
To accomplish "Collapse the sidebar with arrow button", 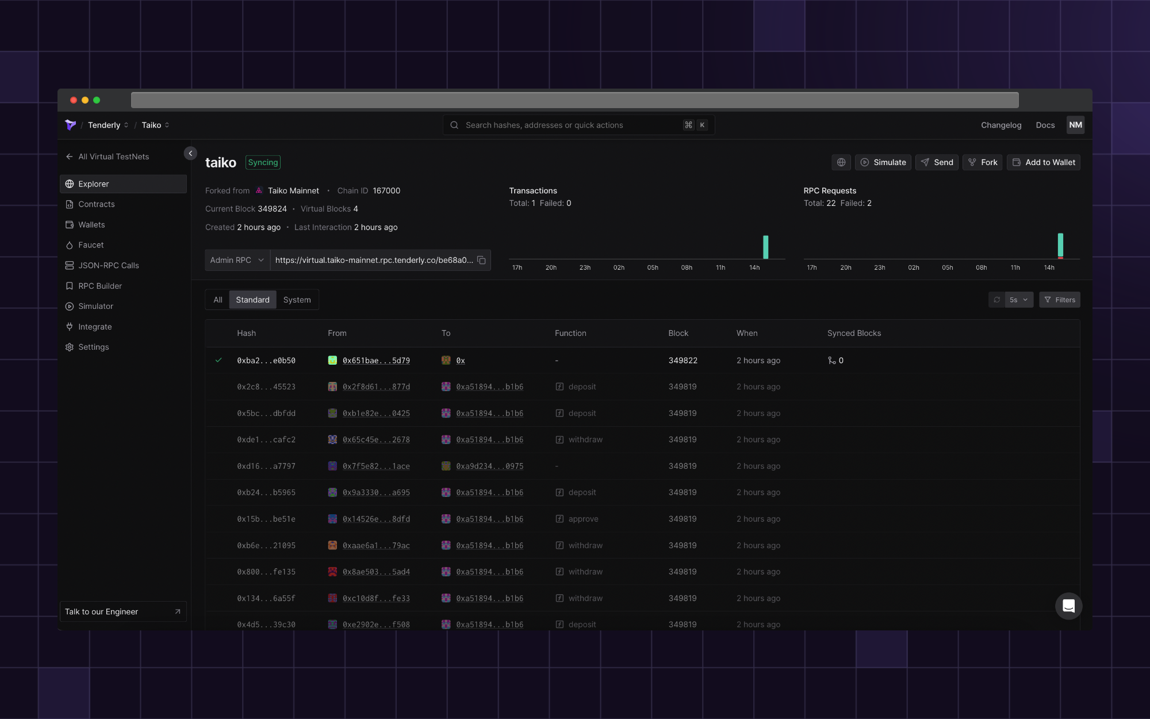I will pyautogui.click(x=190, y=153).
